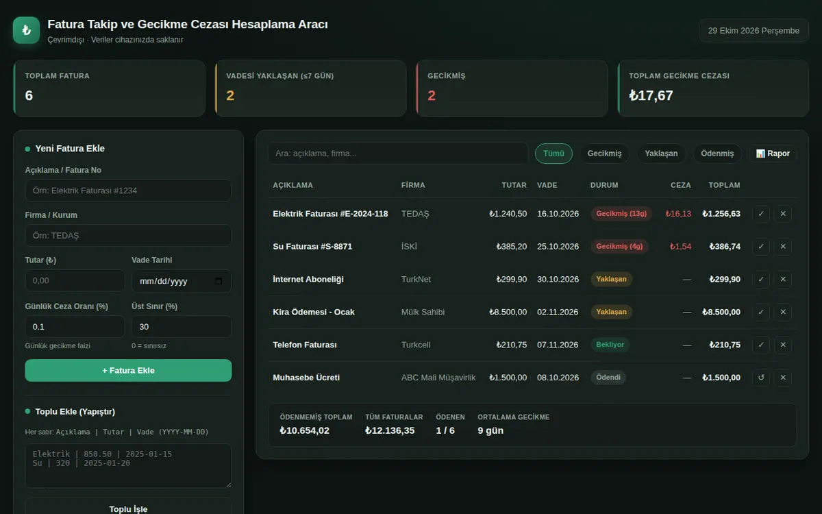Click the ₺16,13 penalty amount
The image size is (822, 514).
point(679,214)
